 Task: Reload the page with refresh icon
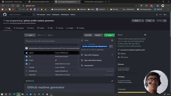13,6
